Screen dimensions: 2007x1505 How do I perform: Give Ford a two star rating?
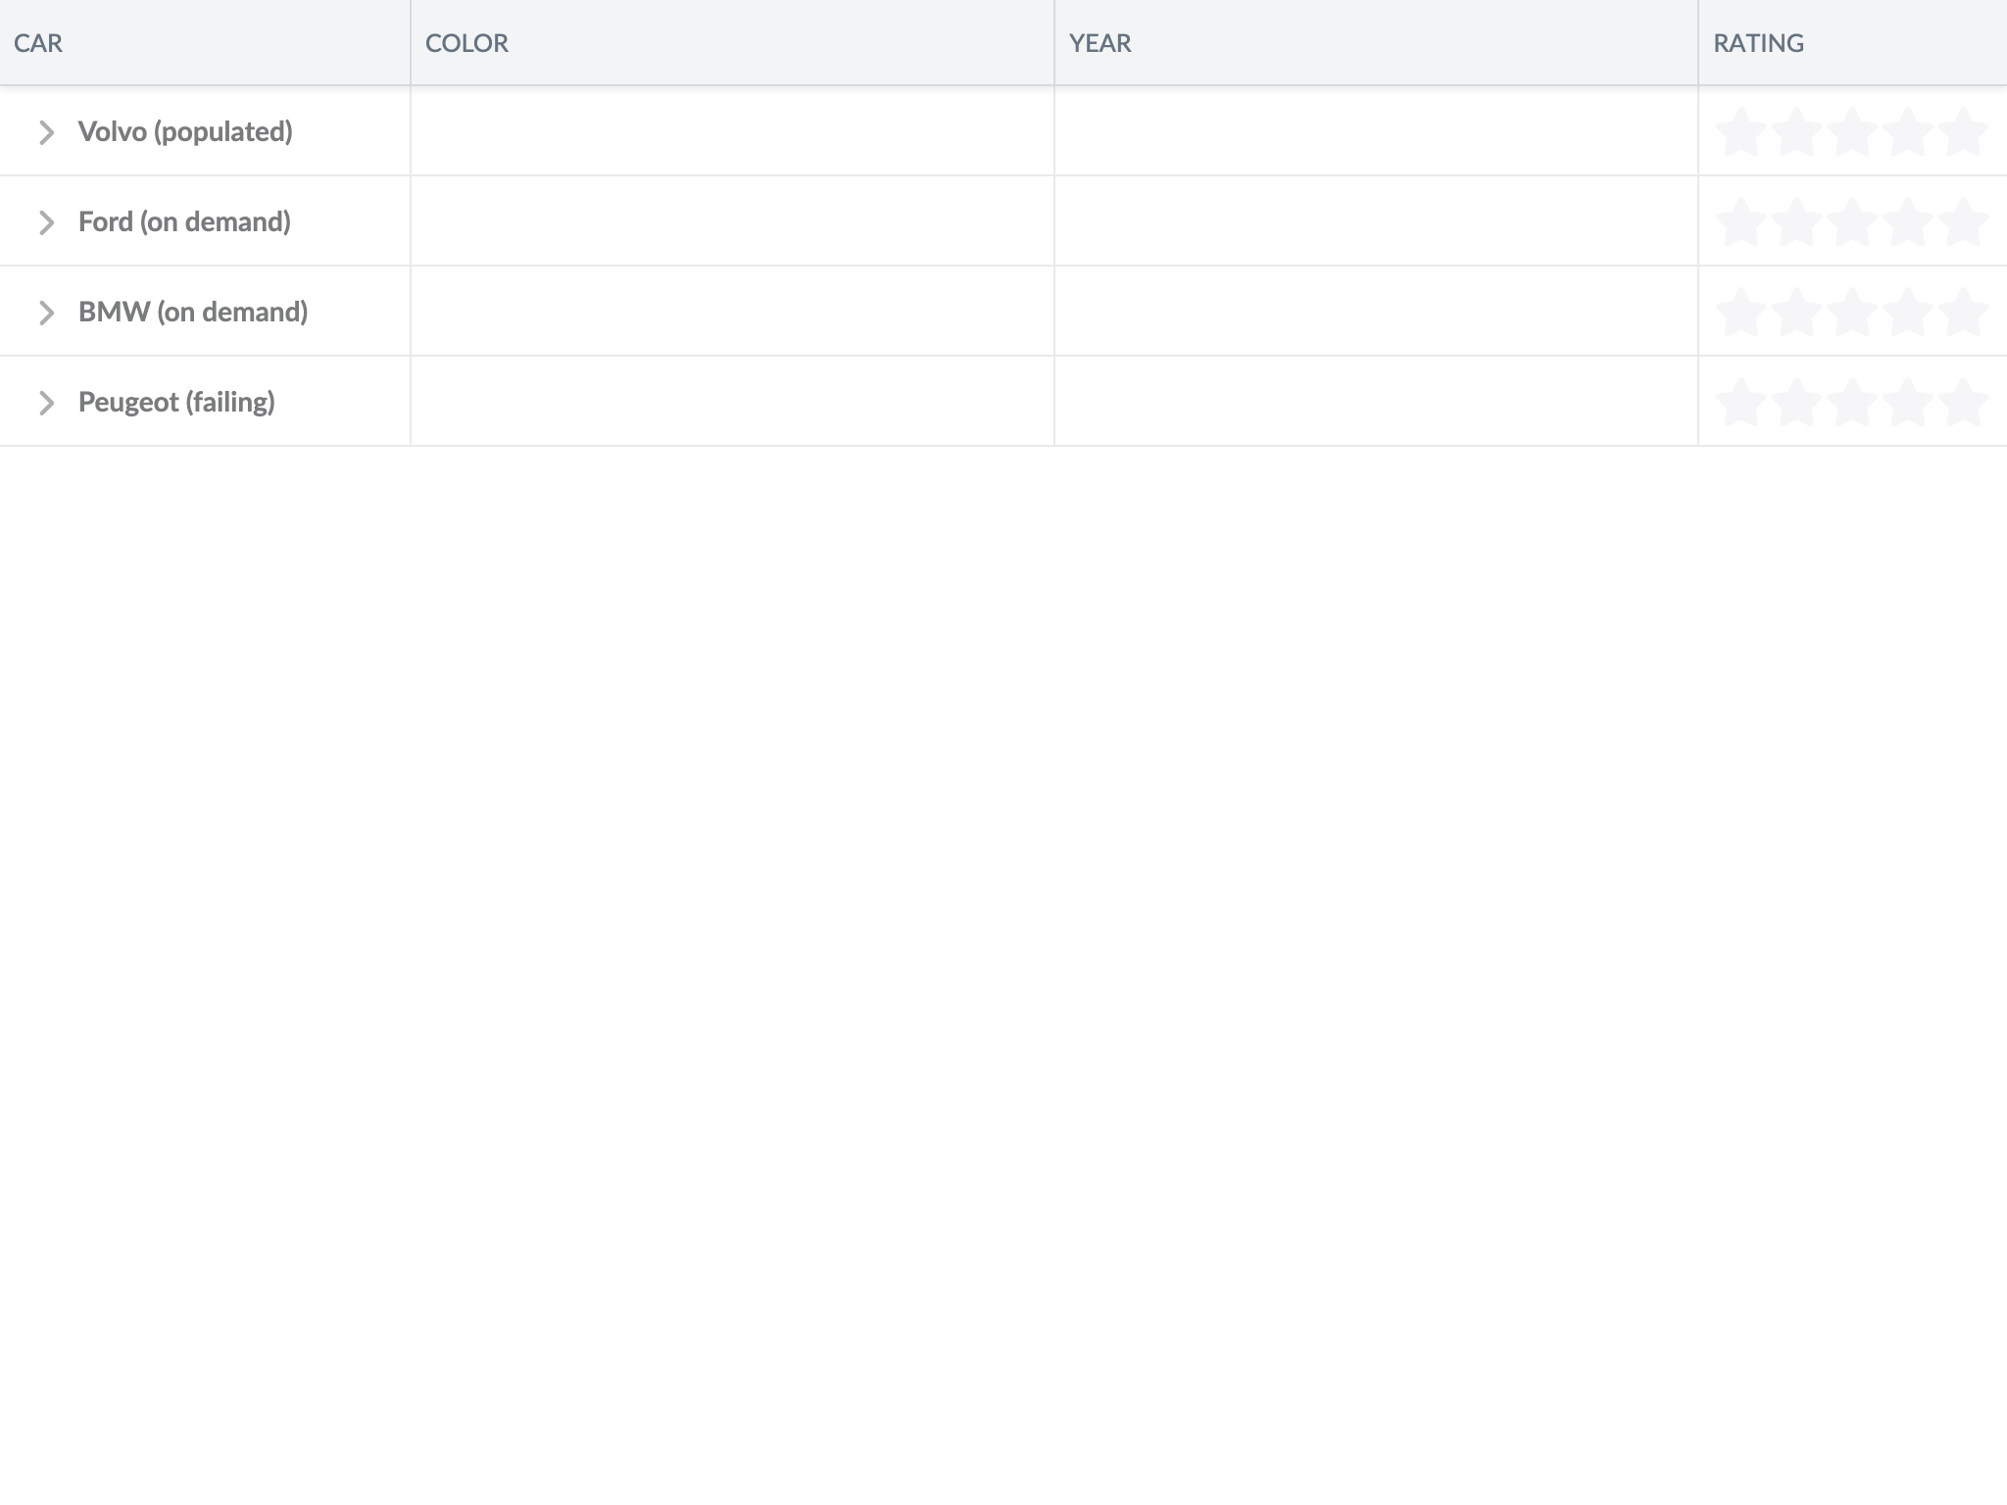pyautogui.click(x=1797, y=222)
